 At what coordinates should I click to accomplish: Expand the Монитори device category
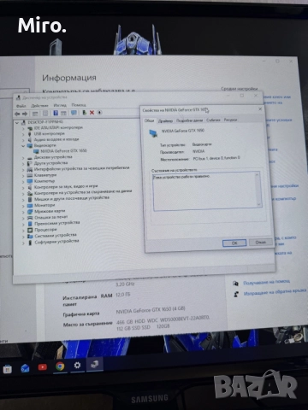coord(23,206)
